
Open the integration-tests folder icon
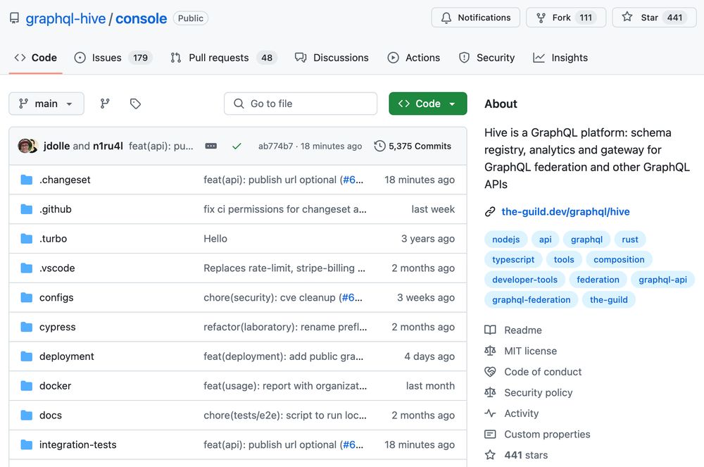click(x=27, y=444)
